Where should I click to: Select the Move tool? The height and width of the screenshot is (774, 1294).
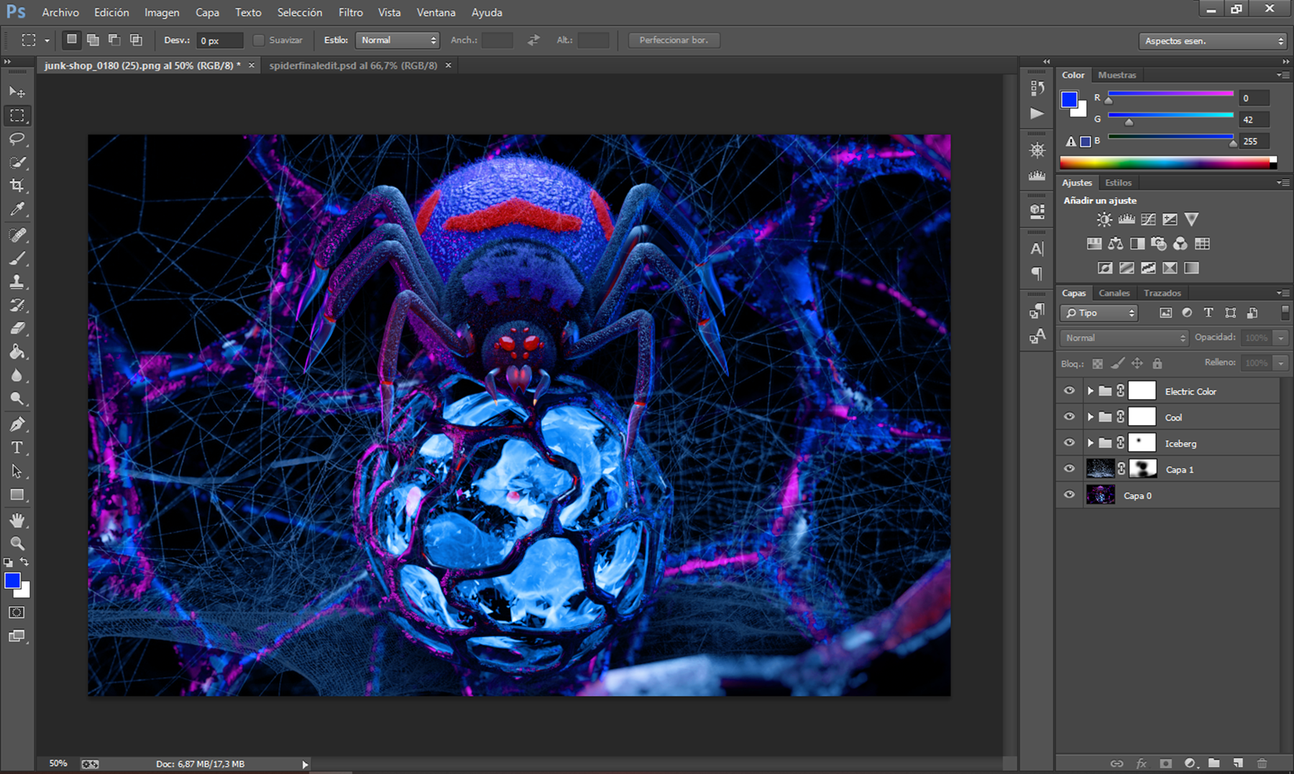[17, 92]
